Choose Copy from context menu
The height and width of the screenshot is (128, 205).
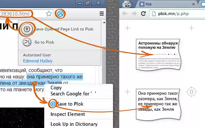coord(56,88)
